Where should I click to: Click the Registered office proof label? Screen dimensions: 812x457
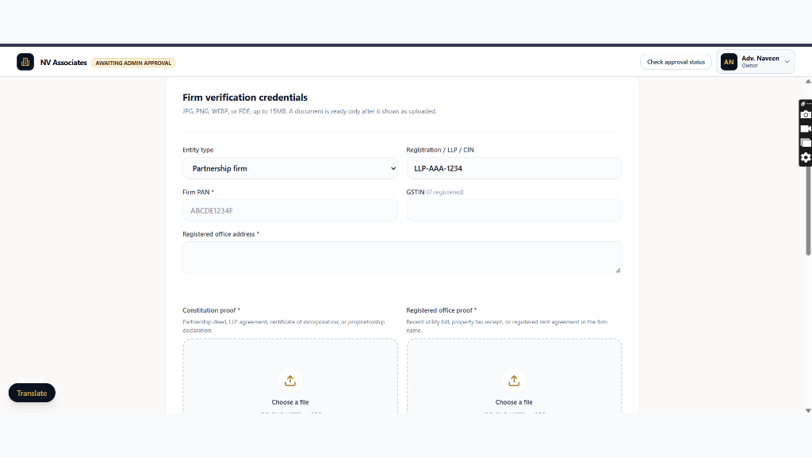pos(441,310)
